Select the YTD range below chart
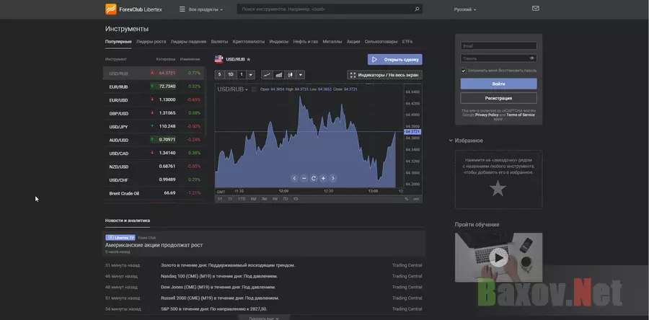The image size is (649, 320). tap(242, 199)
